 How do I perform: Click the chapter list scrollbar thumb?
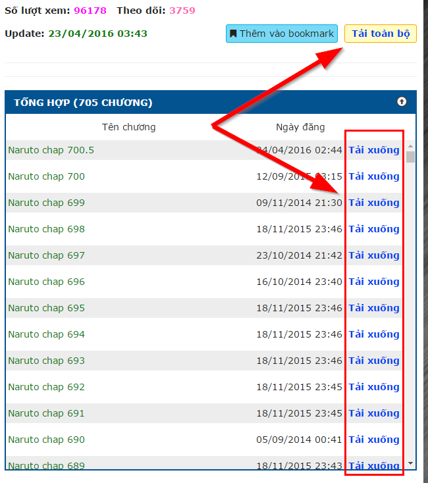coord(410,157)
